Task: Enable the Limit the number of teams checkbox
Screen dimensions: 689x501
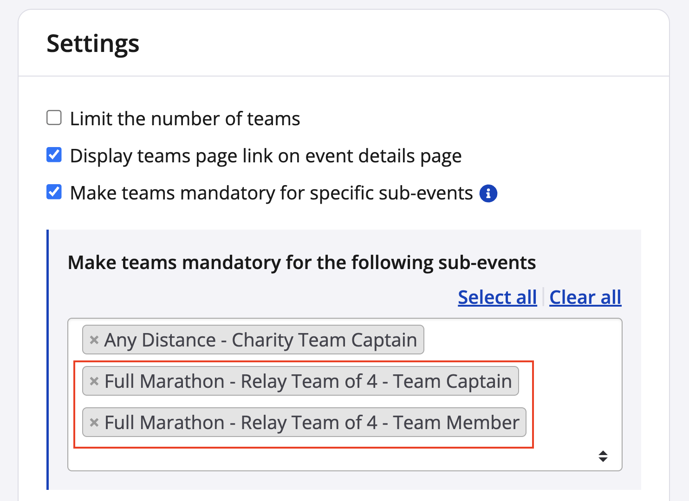Action: [x=54, y=118]
